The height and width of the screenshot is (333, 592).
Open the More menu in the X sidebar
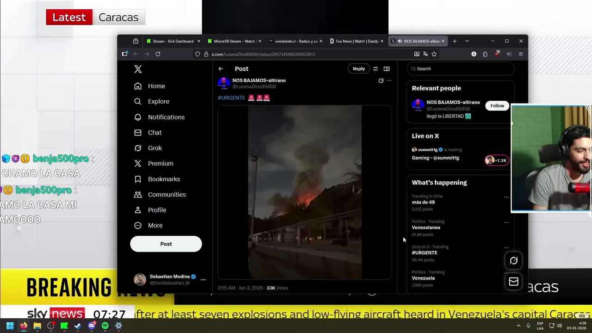pyautogui.click(x=148, y=225)
